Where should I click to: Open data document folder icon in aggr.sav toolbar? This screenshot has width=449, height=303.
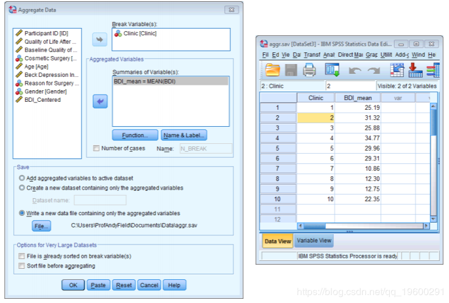coord(272,70)
